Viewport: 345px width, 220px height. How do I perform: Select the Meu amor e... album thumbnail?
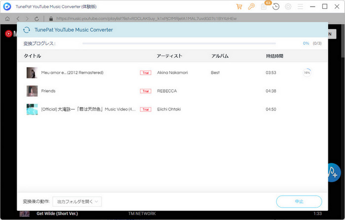[x=32, y=73]
